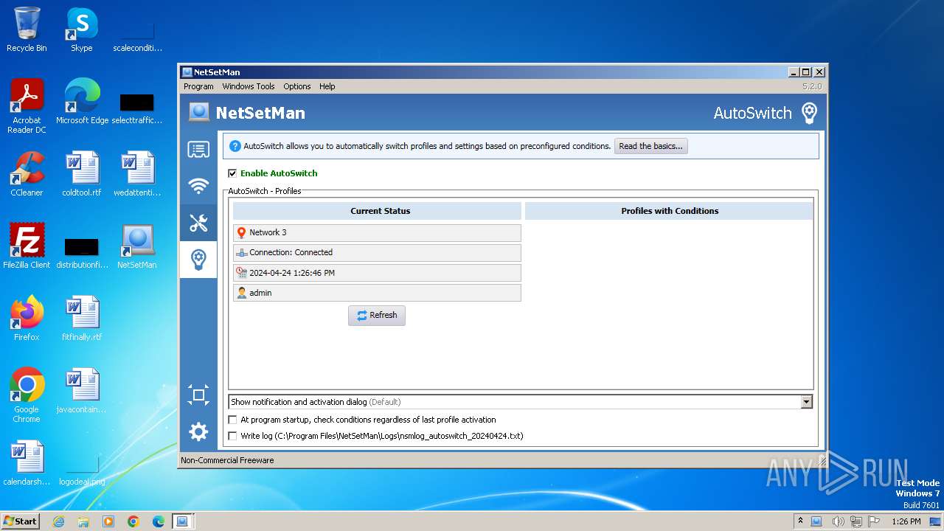
Task: Click the admin user icon
Action: (241, 293)
